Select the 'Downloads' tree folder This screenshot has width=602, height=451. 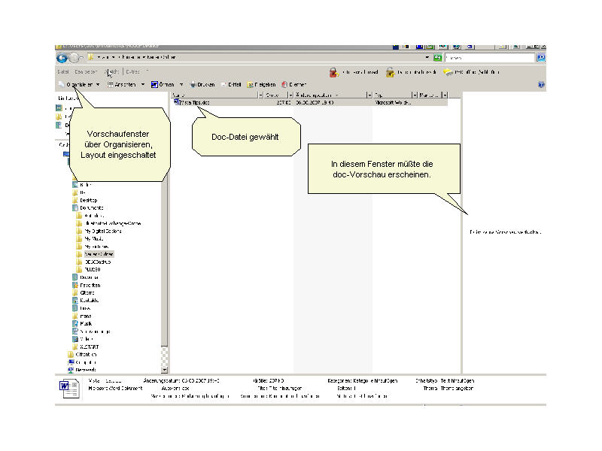[90, 277]
